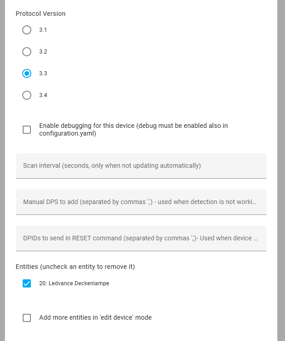Screen dimensions: 285x341
Task: Click the "3.2" label text
Action: pos(43,52)
